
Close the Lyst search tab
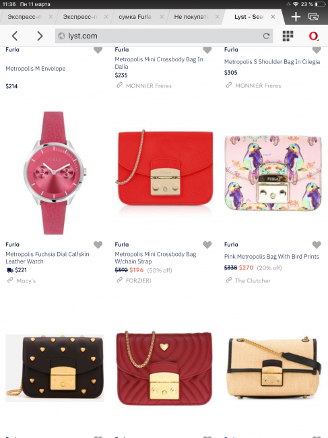pos(273,17)
